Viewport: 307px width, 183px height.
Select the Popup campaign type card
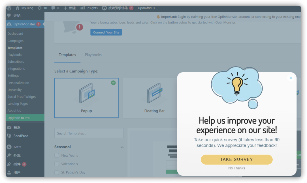(x=86, y=98)
